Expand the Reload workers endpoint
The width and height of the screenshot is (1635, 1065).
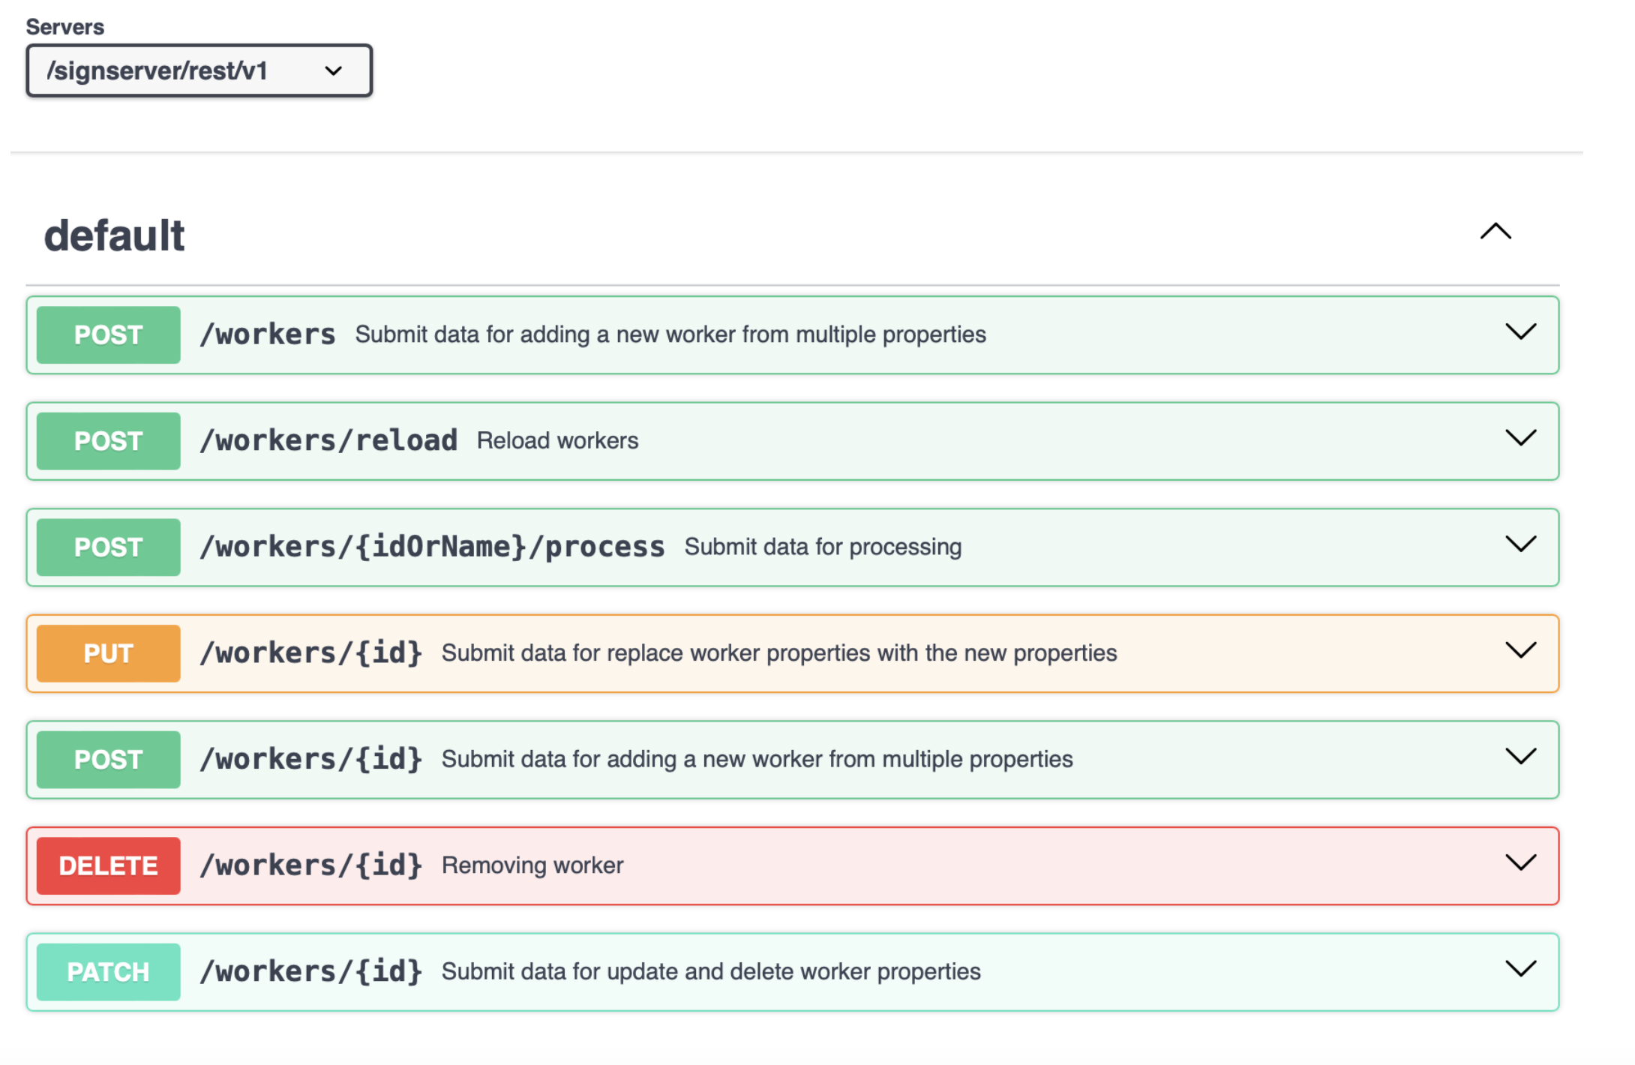coord(1521,439)
